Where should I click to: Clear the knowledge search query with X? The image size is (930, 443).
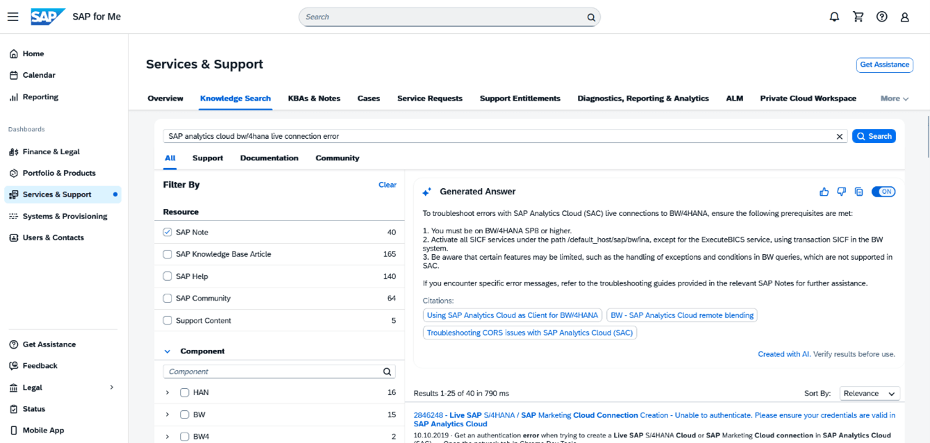click(839, 137)
